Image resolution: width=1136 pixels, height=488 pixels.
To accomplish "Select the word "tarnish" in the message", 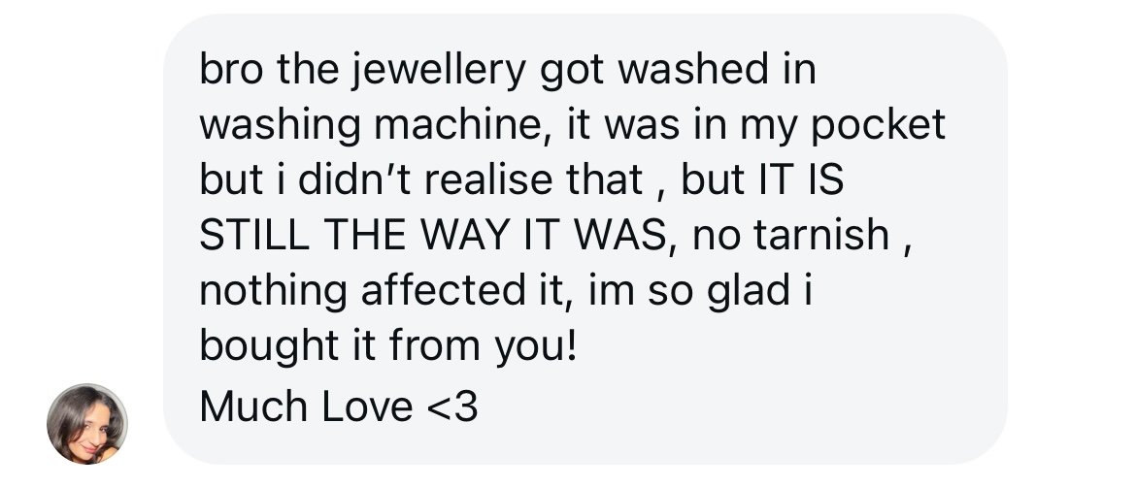I will tap(820, 236).
